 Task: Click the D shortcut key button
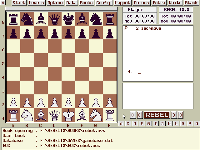pos(135,124)
